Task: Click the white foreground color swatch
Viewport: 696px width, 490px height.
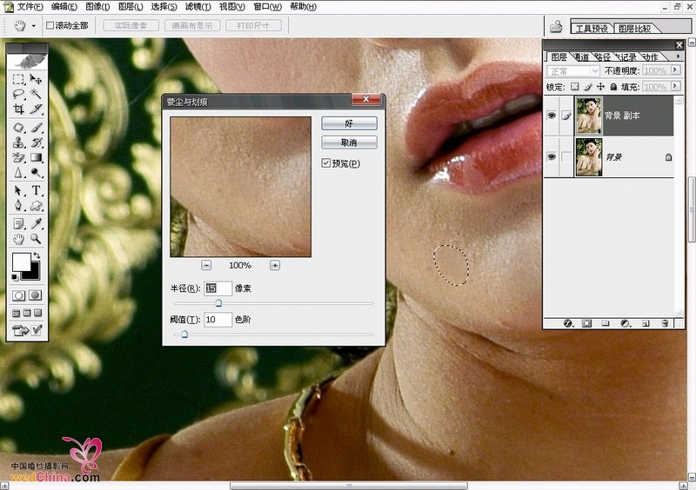Action: (x=20, y=262)
